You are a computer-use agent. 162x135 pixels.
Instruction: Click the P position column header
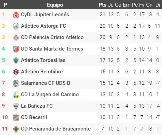5,5
